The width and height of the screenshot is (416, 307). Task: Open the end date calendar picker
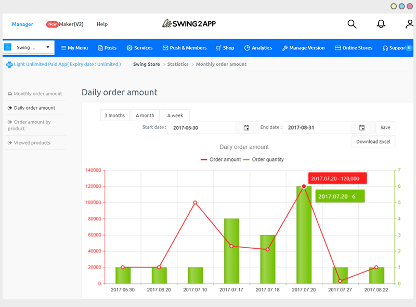click(x=362, y=127)
